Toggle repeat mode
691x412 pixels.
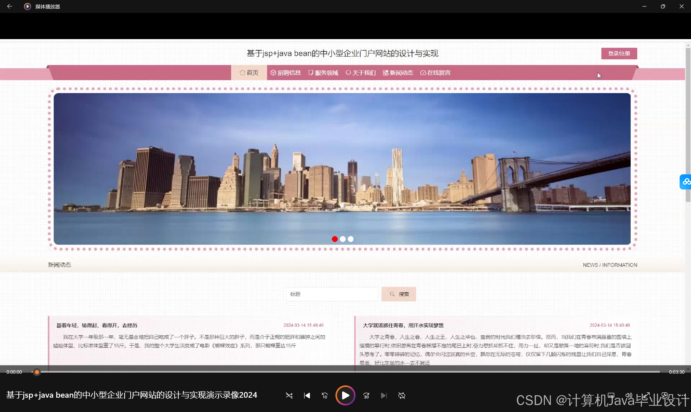[402, 395]
